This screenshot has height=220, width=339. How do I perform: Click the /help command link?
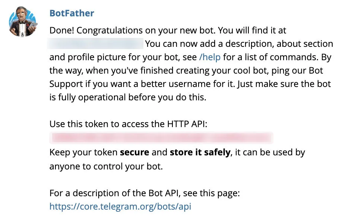coord(210,57)
